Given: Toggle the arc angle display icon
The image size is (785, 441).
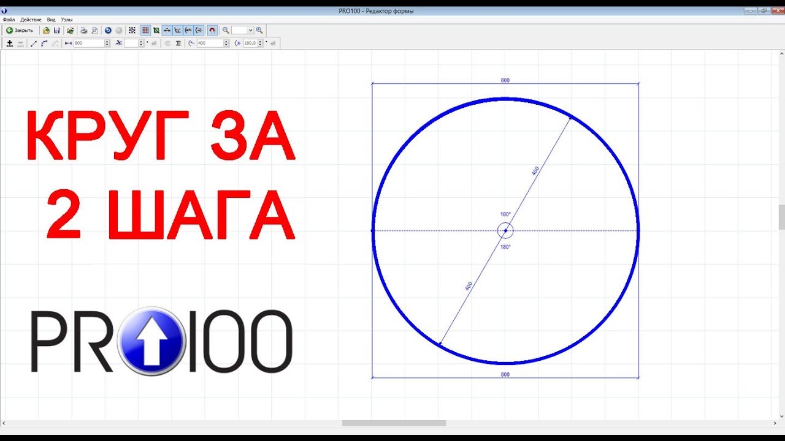Looking at the screenshot, I should (199, 30).
